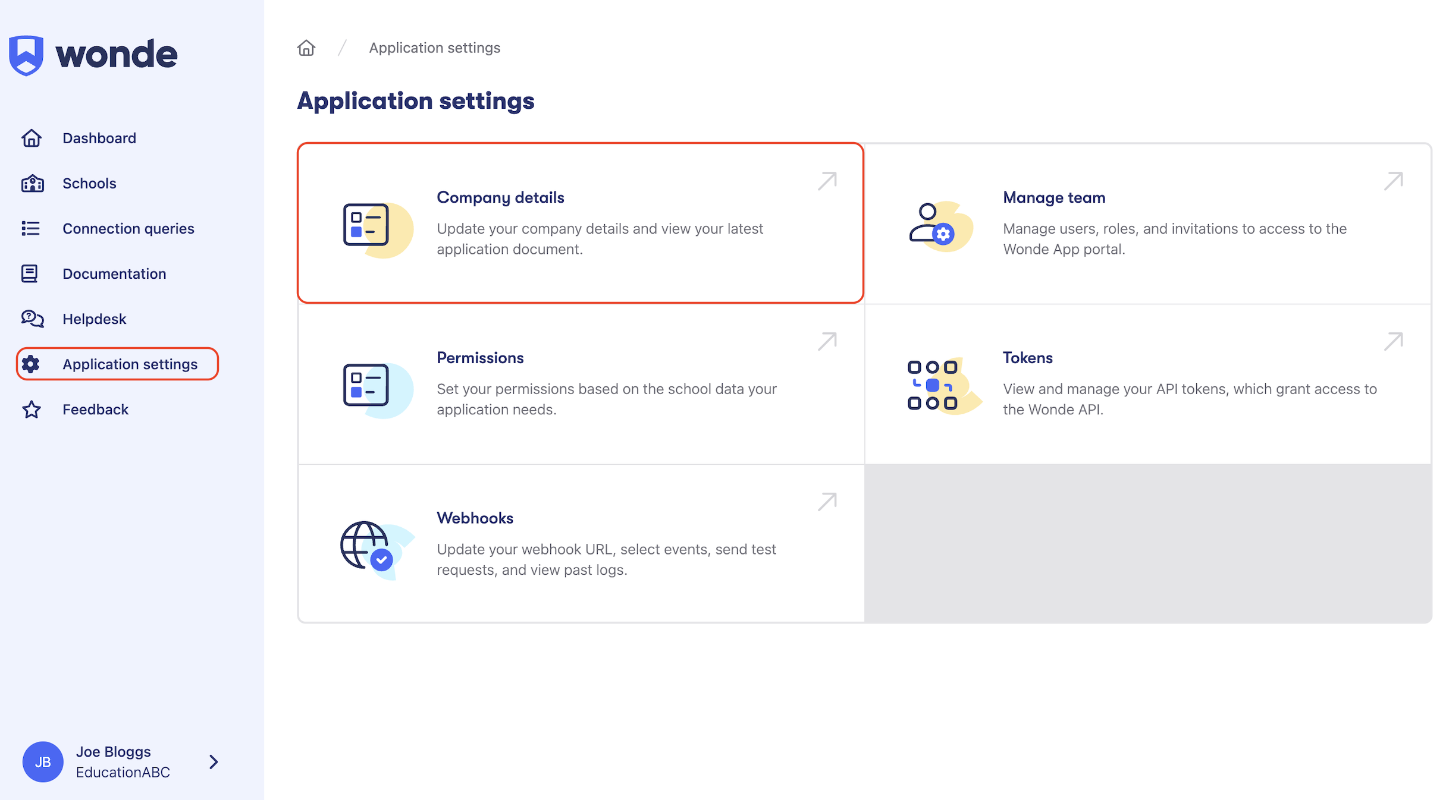Click the arrow on Webhooks card
The image size is (1449, 800).
pos(827,502)
